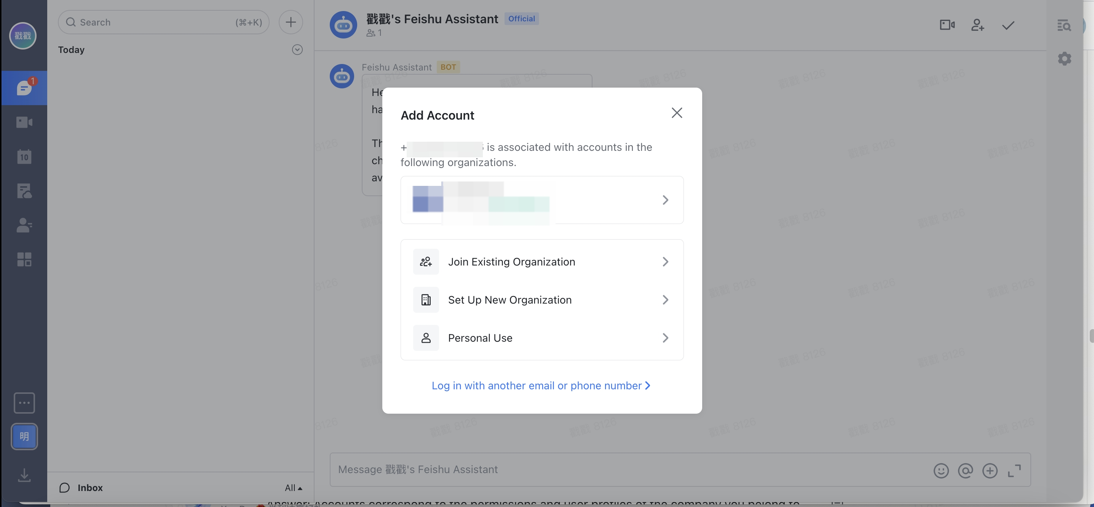Open the Docs icon in sidebar

tap(24, 191)
